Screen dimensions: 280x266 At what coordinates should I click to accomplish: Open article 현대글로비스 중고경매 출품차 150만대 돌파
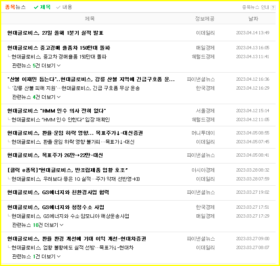59,48
